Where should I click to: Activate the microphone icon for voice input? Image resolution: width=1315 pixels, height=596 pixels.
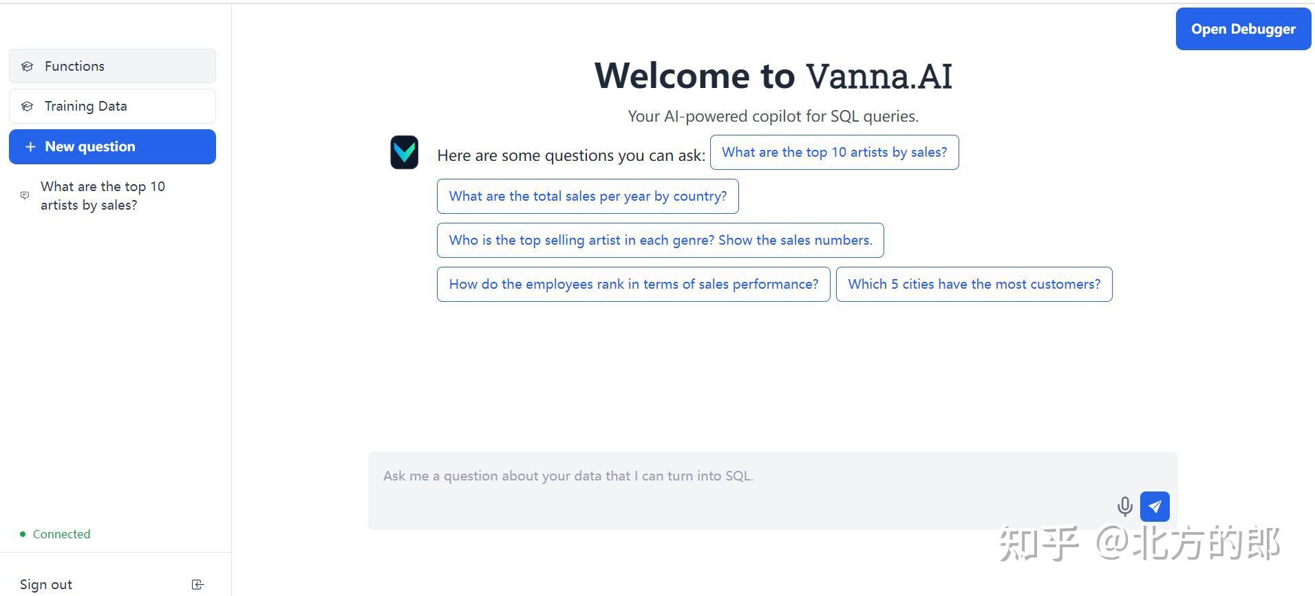(x=1124, y=507)
